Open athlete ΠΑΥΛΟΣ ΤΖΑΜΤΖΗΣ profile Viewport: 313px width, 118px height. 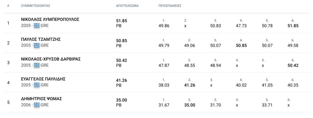(x=41, y=39)
